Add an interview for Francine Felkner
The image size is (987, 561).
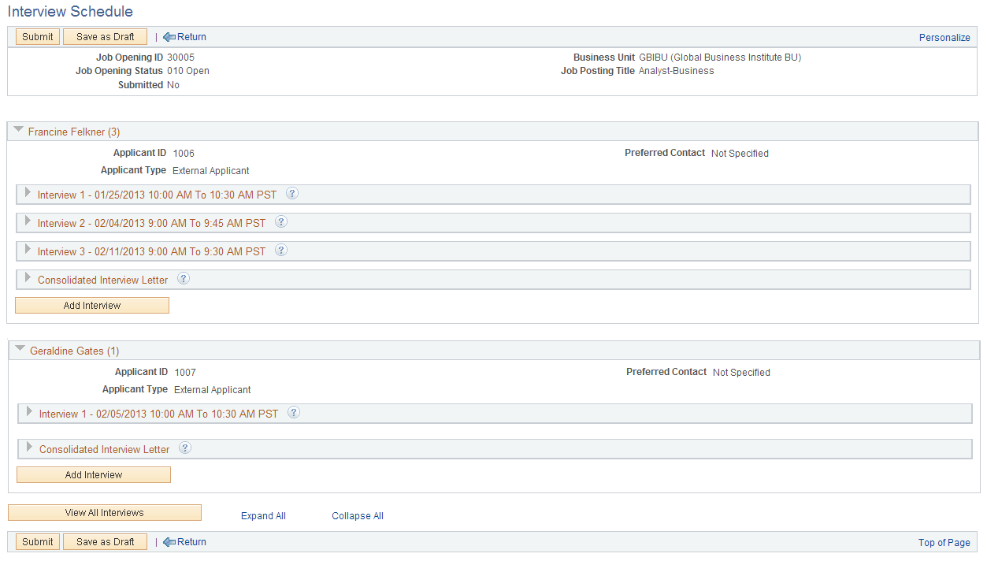click(91, 305)
